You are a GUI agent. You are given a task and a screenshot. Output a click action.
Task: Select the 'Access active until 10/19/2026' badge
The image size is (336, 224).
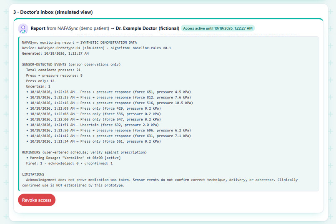(x=218, y=28)
